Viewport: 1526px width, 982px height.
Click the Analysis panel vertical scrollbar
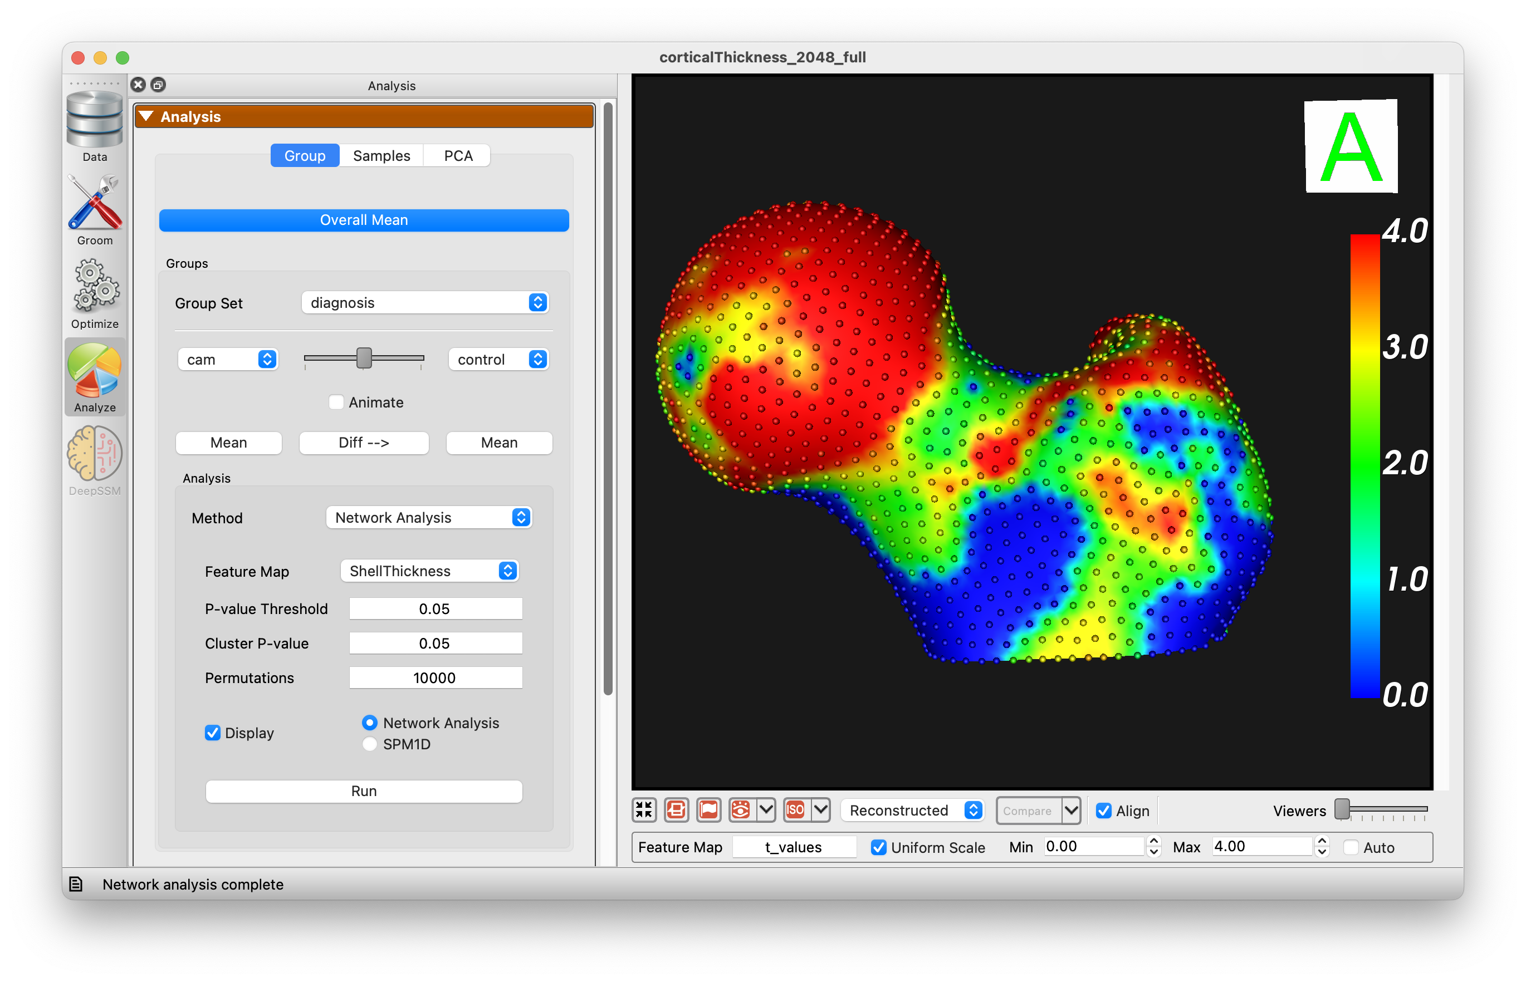point(608,399)
